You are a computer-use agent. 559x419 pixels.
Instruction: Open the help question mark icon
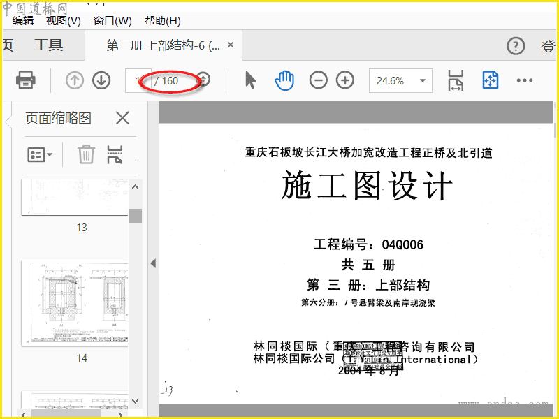(x=516, y=46)
